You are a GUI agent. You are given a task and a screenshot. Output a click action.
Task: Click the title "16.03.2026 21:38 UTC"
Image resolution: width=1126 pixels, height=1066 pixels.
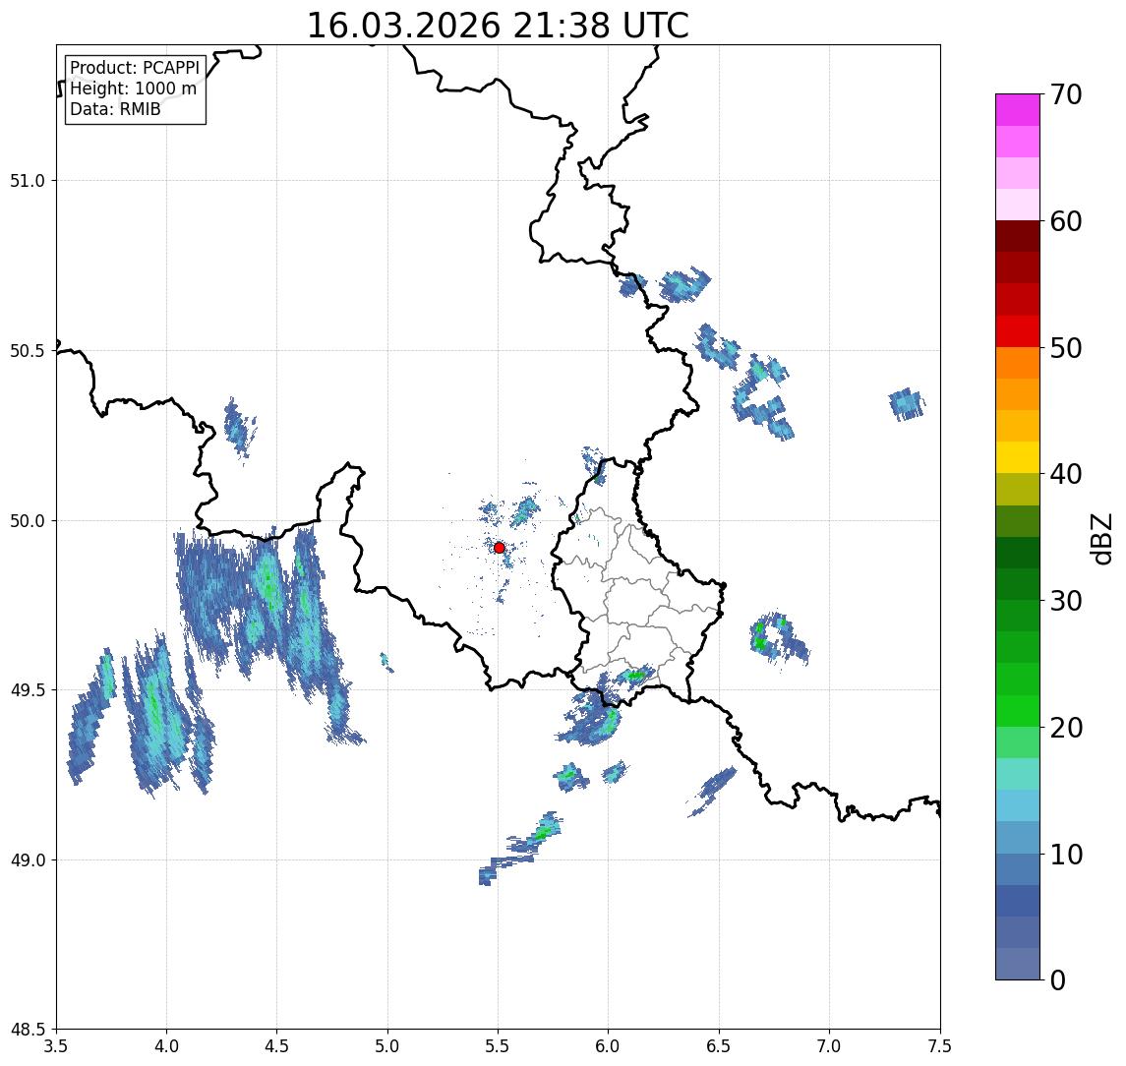pos(498,26)
